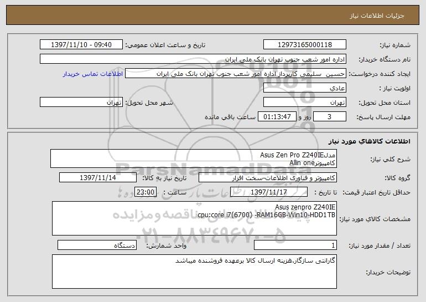Screen dimensions: 426x302
Task: Select the public announcement date field 1397/11/10
Action: 81,45
